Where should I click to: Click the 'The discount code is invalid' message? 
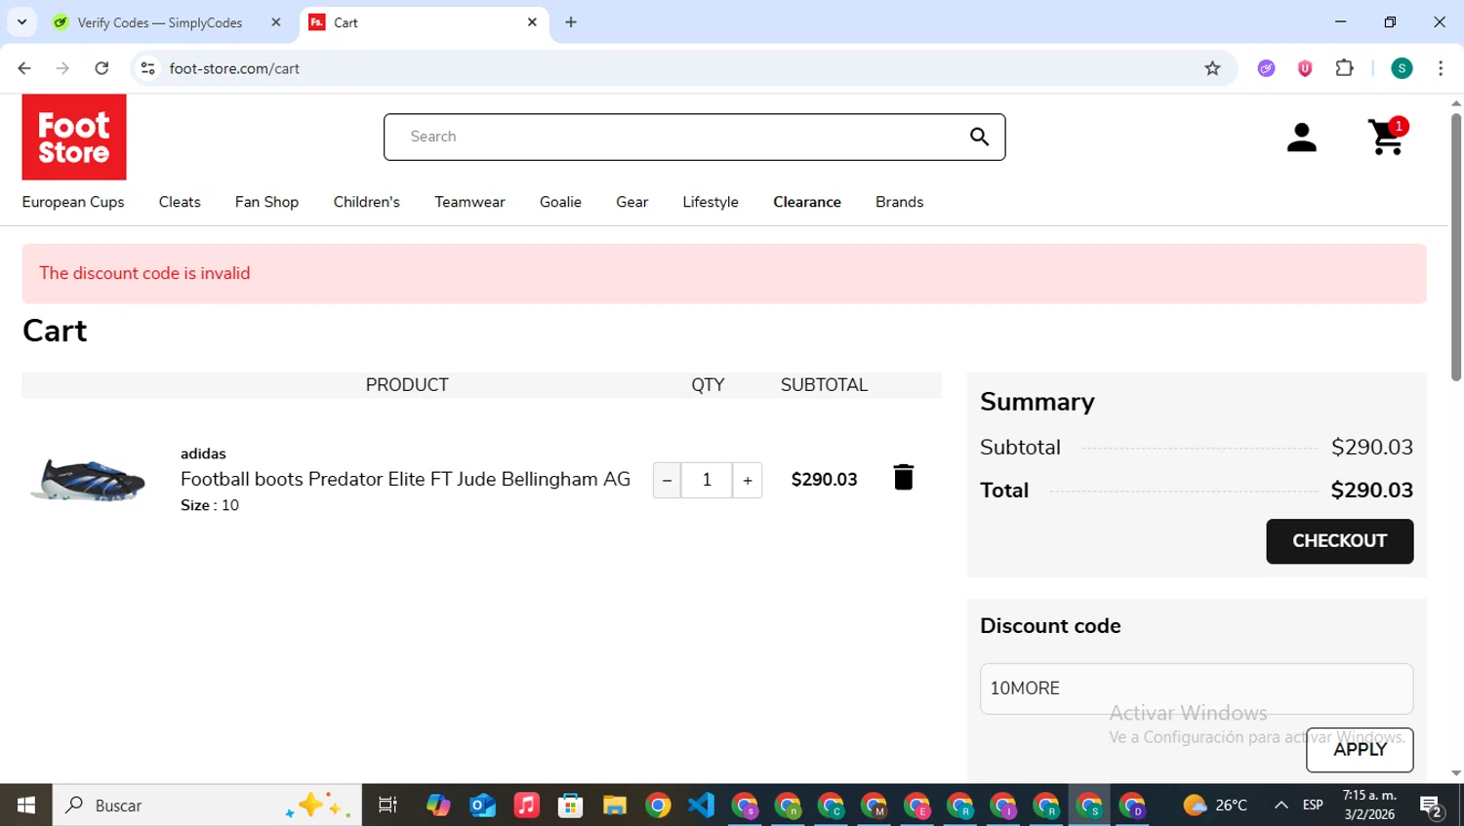(144, 273)
